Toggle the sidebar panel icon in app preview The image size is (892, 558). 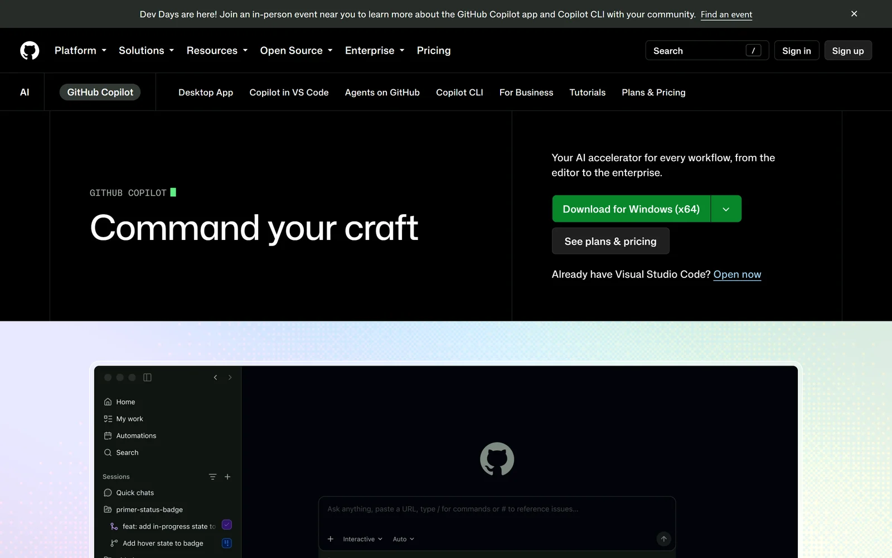pyautogui.click(x=147, y=378)
